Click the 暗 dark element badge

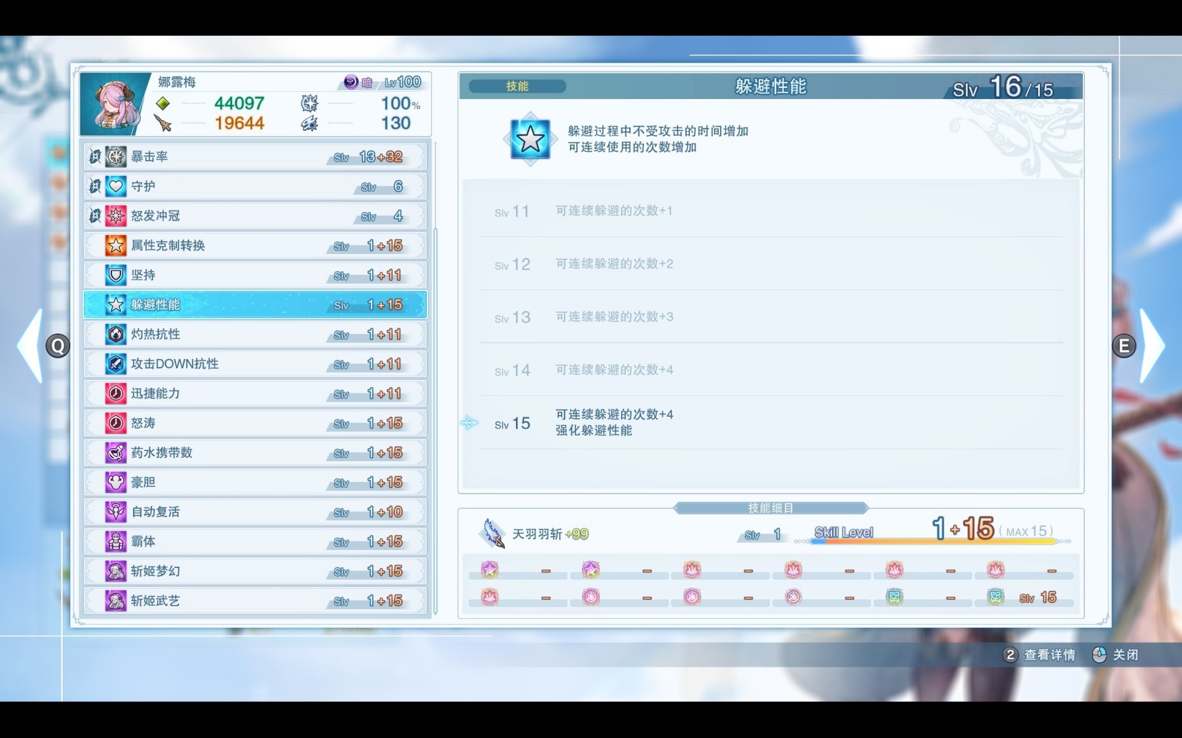coord(353,82)
